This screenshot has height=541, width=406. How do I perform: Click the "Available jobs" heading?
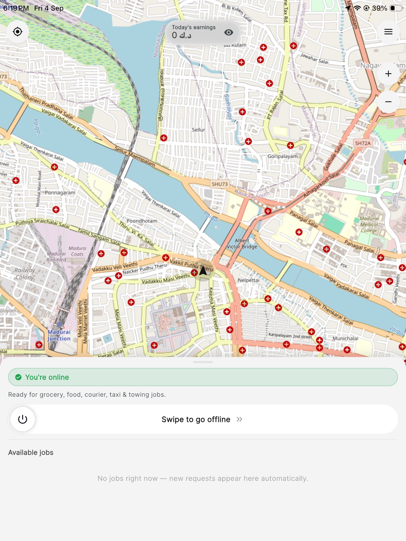pos(31,452)
